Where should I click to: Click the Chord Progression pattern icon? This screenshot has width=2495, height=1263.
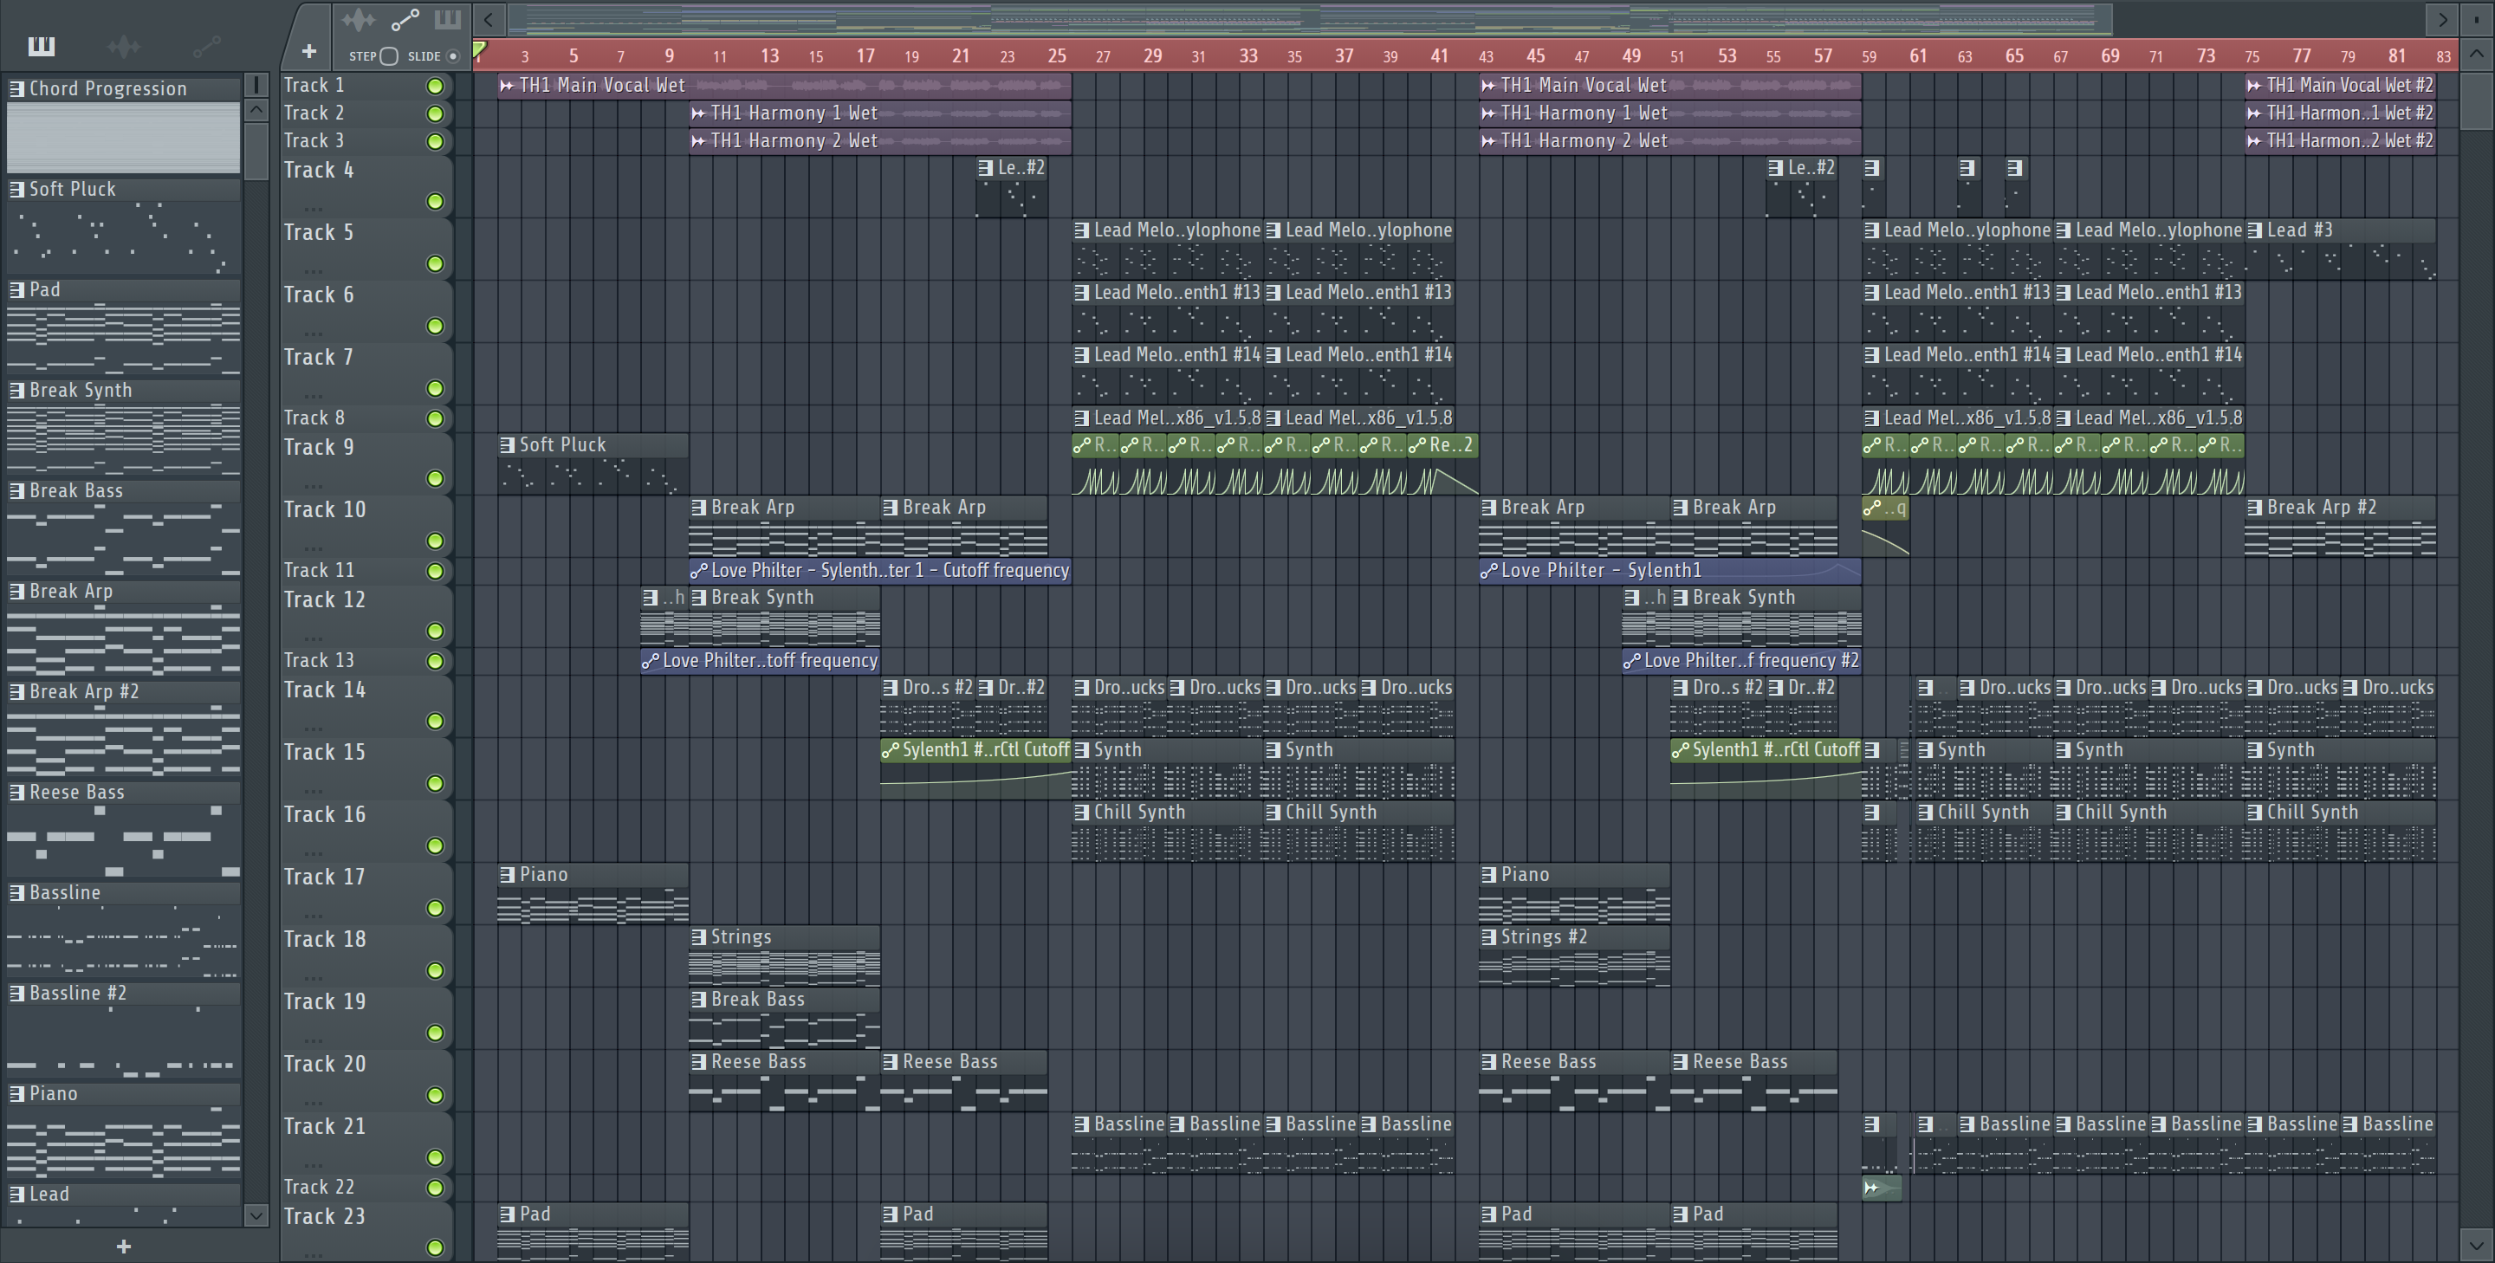[16, 88]
